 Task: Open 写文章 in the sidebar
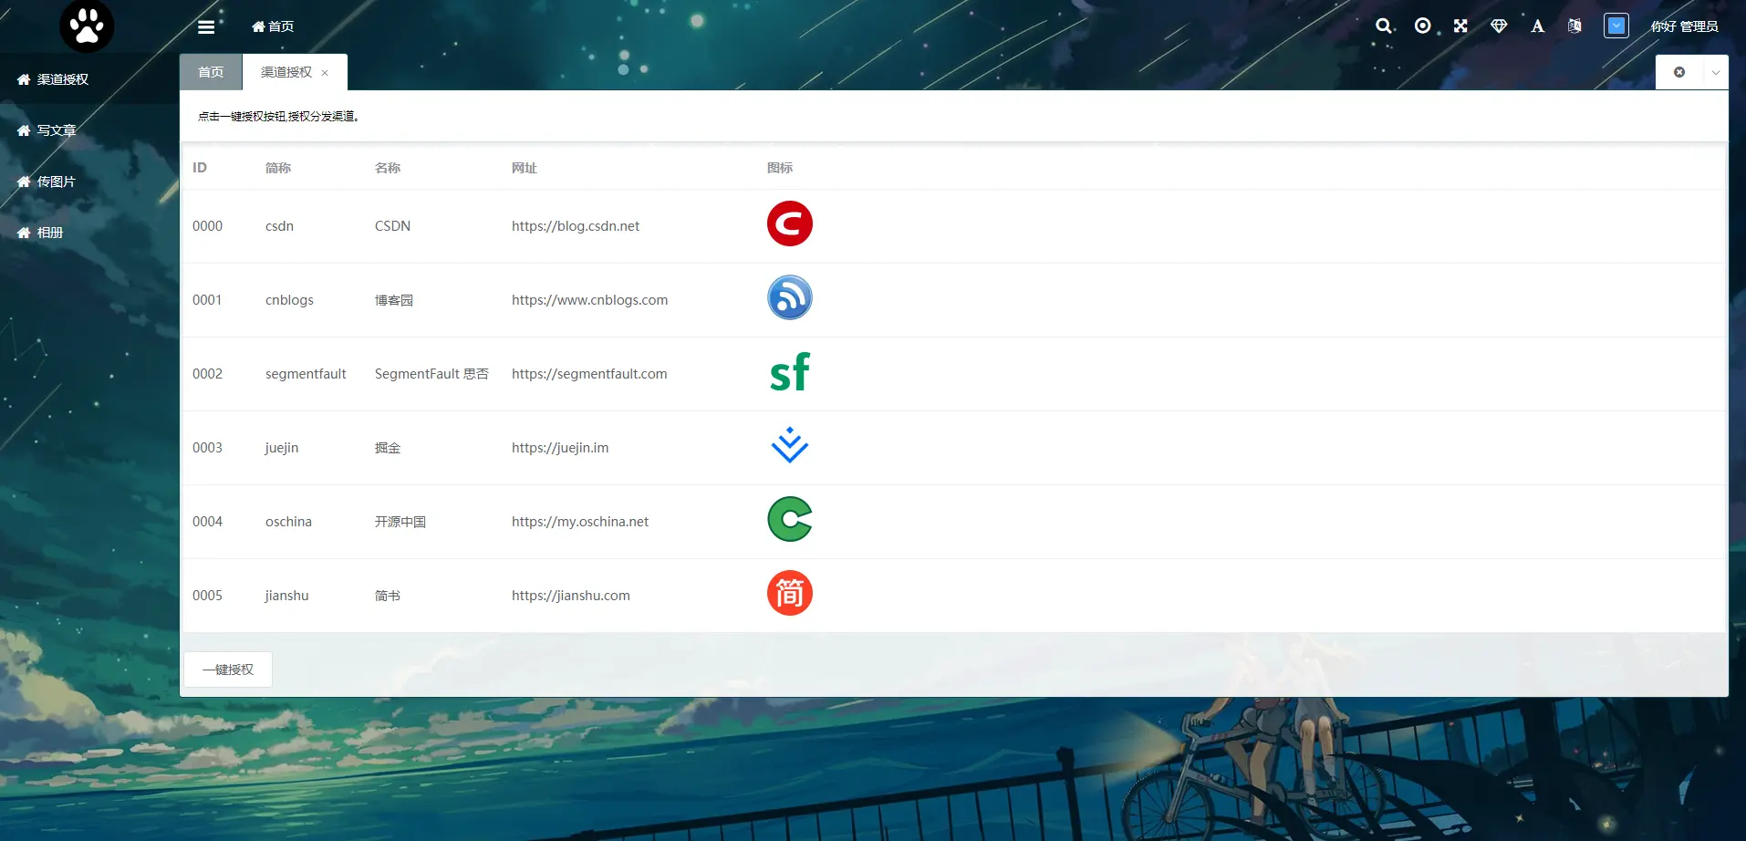pos(89,130)
